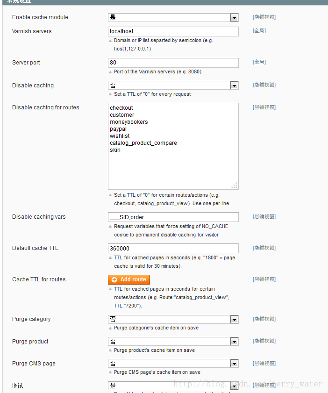Click the Disable caching vars label
The height and width of the screenshot is (393, 328).
tap(39, 217)
